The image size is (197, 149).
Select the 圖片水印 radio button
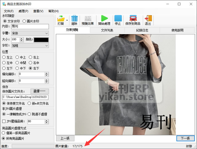(x=24, y=21)
